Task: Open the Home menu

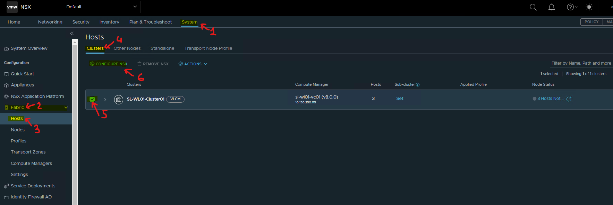Action: [14, 22]
